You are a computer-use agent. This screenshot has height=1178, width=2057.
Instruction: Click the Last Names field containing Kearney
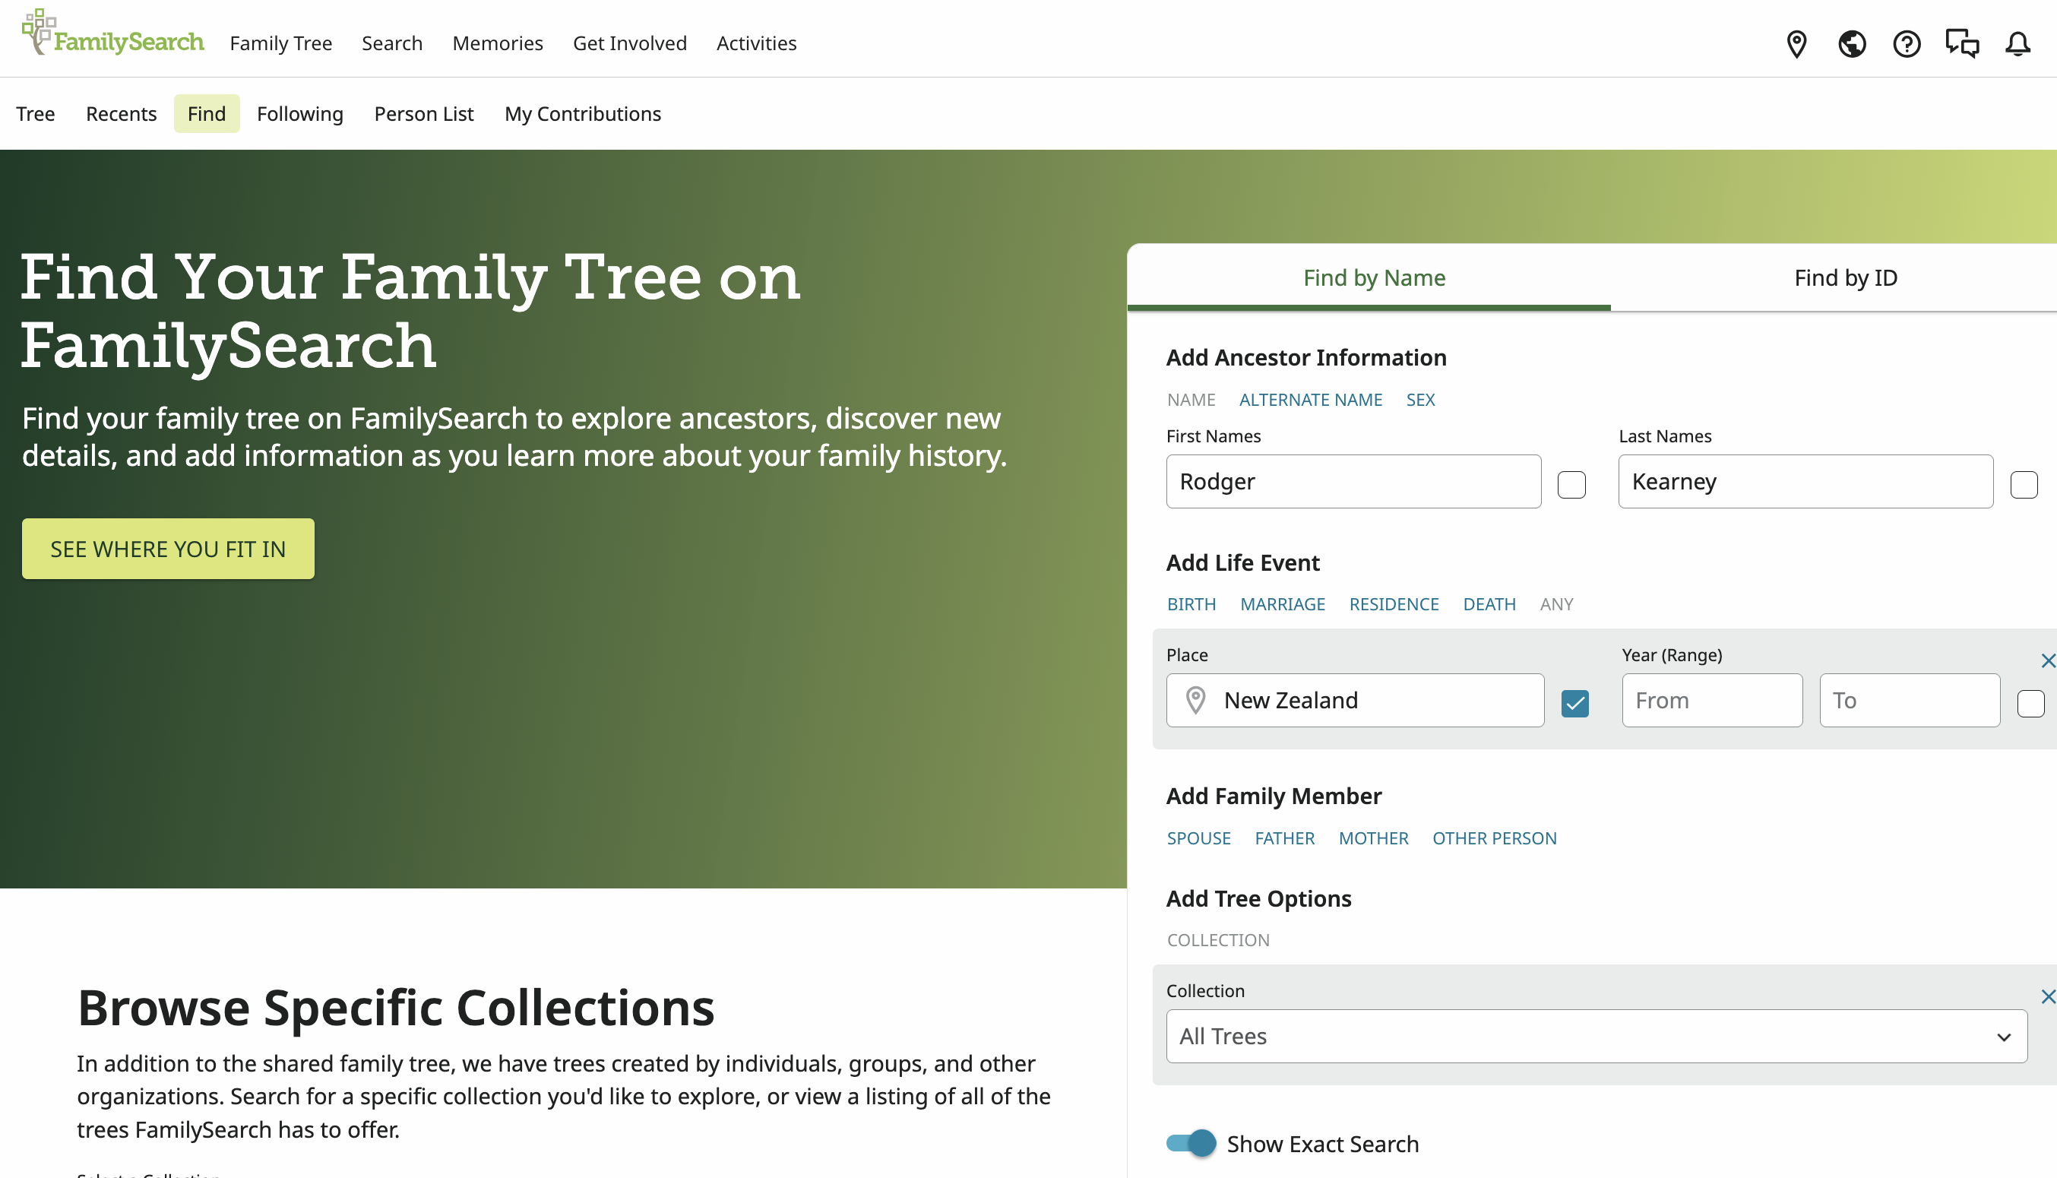tap(1805, 481)
